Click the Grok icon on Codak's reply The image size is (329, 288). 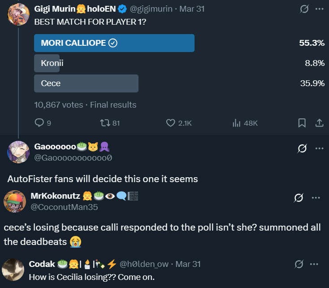click(299, 264)
